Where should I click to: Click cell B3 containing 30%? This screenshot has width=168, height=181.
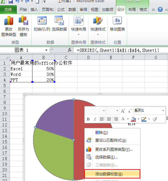[43, 74]
